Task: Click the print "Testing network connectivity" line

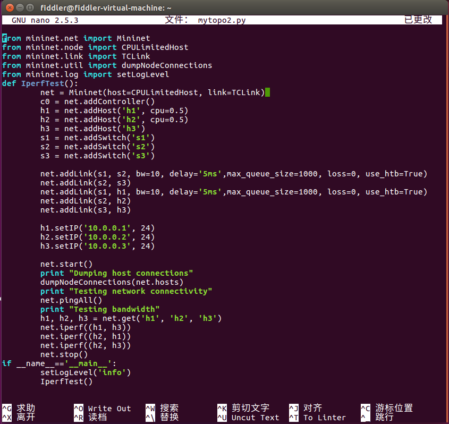Action: [126, 292]
